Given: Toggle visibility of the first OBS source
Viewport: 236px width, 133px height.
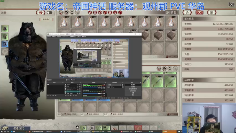Looking at the screenshot, I should [78, 85].
